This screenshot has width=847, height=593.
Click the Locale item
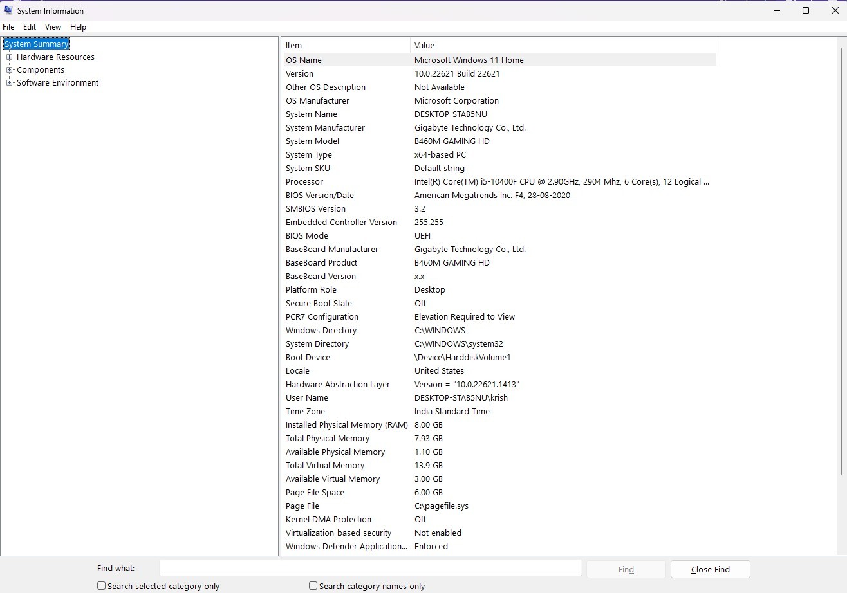click(x=297, y=371)
